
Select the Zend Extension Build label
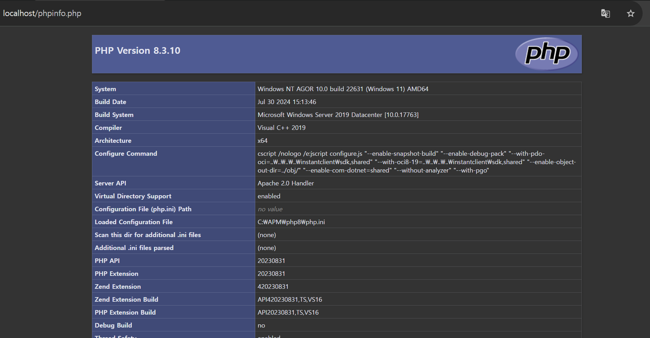pos(127,300)
